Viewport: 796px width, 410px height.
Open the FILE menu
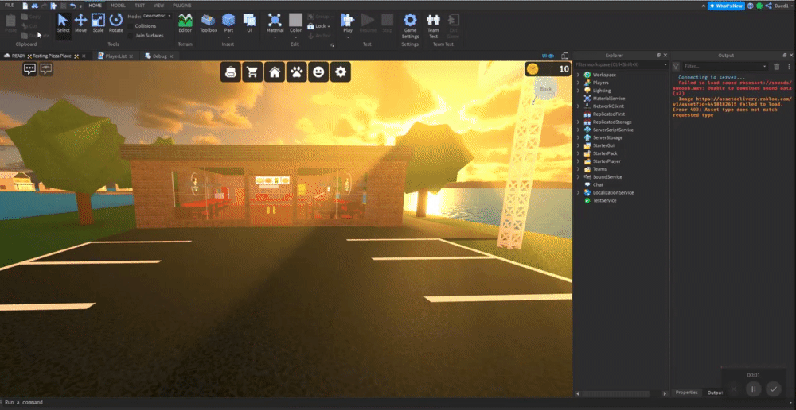pyautogui.click(x=9, y=5)
